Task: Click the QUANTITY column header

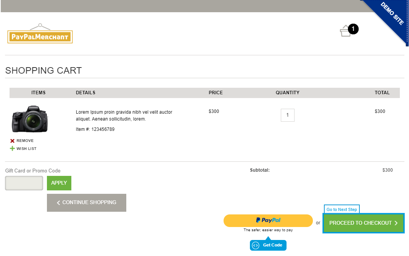Action: tap(287, 93)
